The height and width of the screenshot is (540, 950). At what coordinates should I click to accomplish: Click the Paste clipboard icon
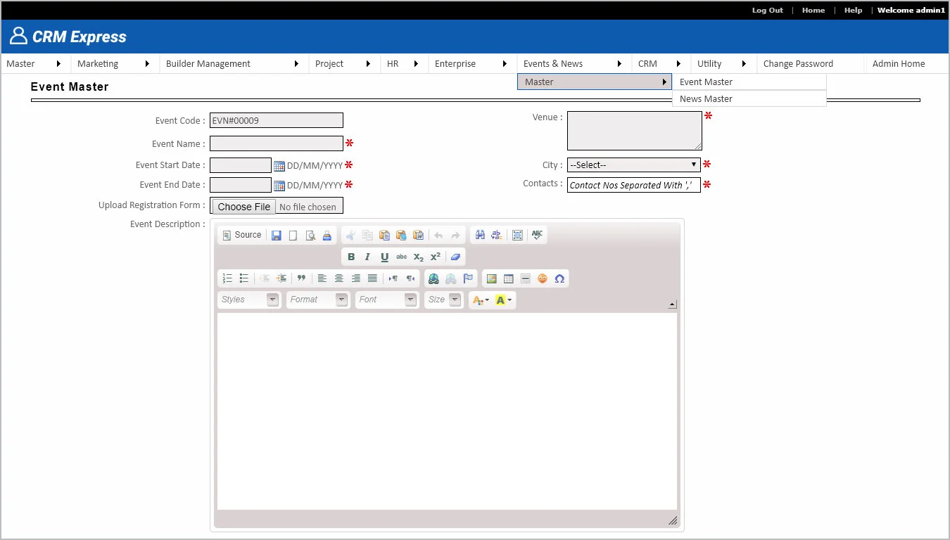pyautogui.click(x=384, y=236)
